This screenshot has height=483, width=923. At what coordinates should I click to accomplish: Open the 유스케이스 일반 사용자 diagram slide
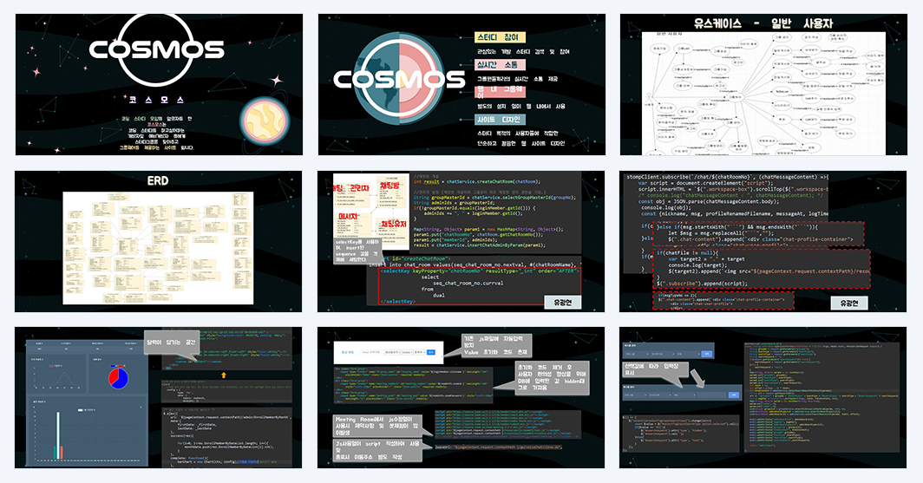pyautogui.click(x=763, y=85)
